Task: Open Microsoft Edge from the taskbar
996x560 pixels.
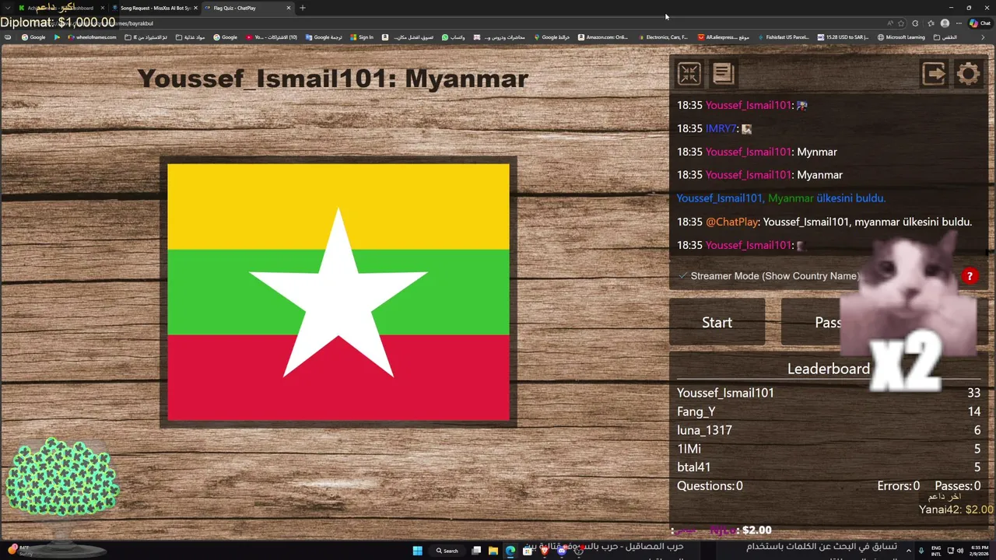Action: click(x=510, y=551)
